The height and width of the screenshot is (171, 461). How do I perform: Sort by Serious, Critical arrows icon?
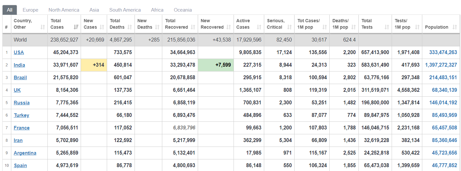point(289,27)
